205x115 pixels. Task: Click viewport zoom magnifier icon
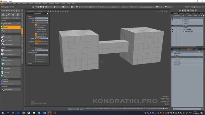pyautogui.click(x=162, y=11)
